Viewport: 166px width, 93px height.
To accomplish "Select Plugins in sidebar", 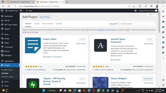I will click(10, 65).
